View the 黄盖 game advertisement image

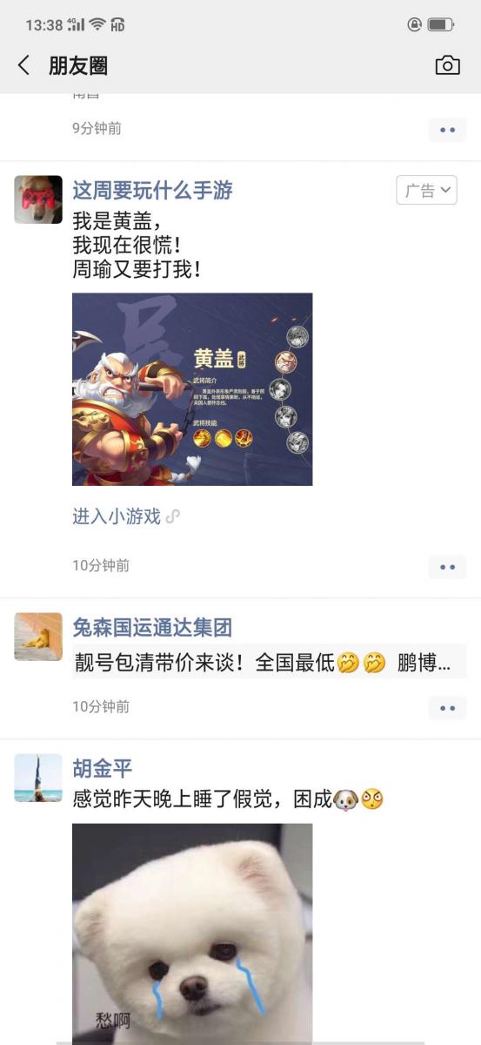coord(192,389)
